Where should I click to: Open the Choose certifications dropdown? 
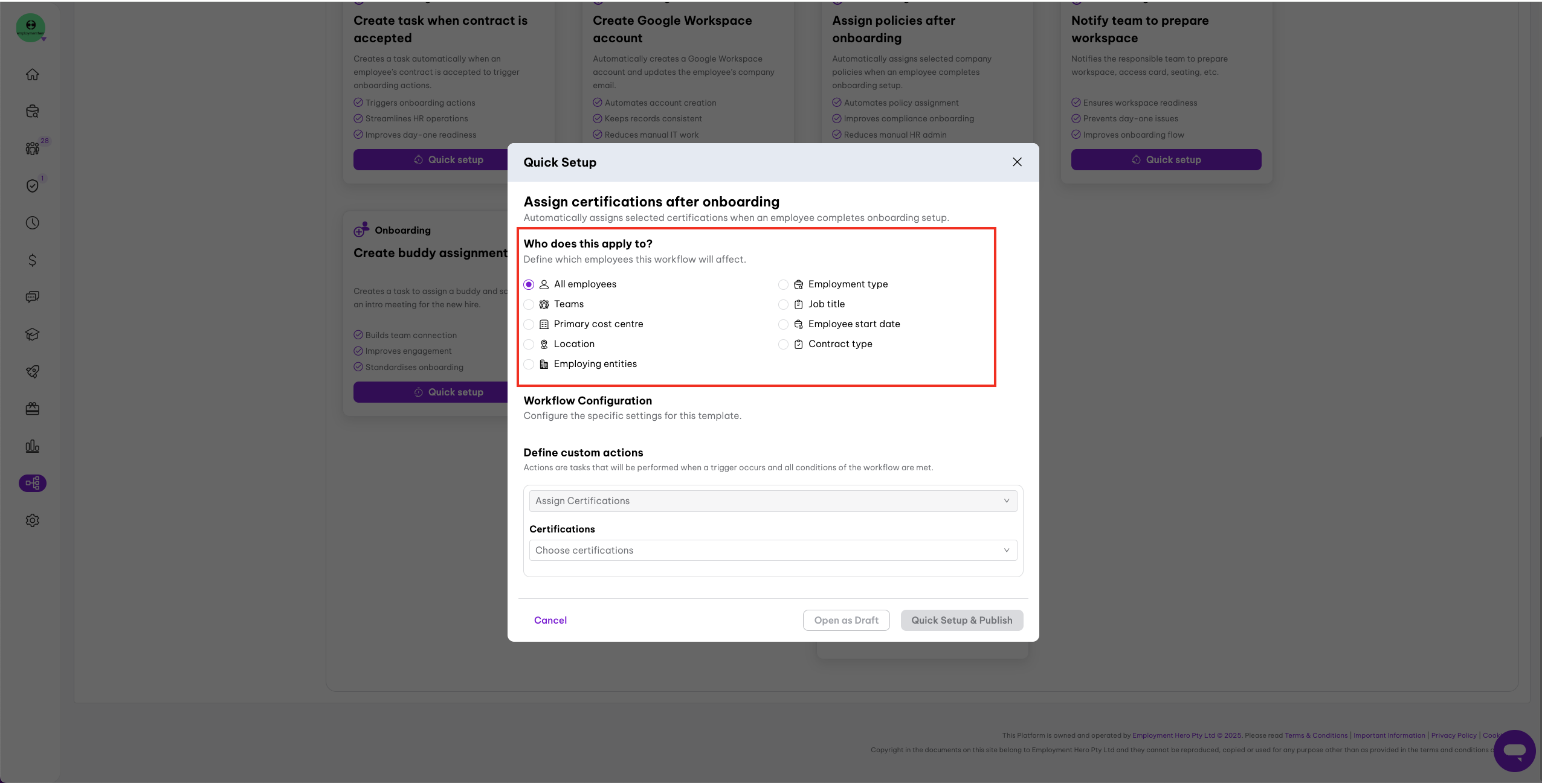point(773,551)
